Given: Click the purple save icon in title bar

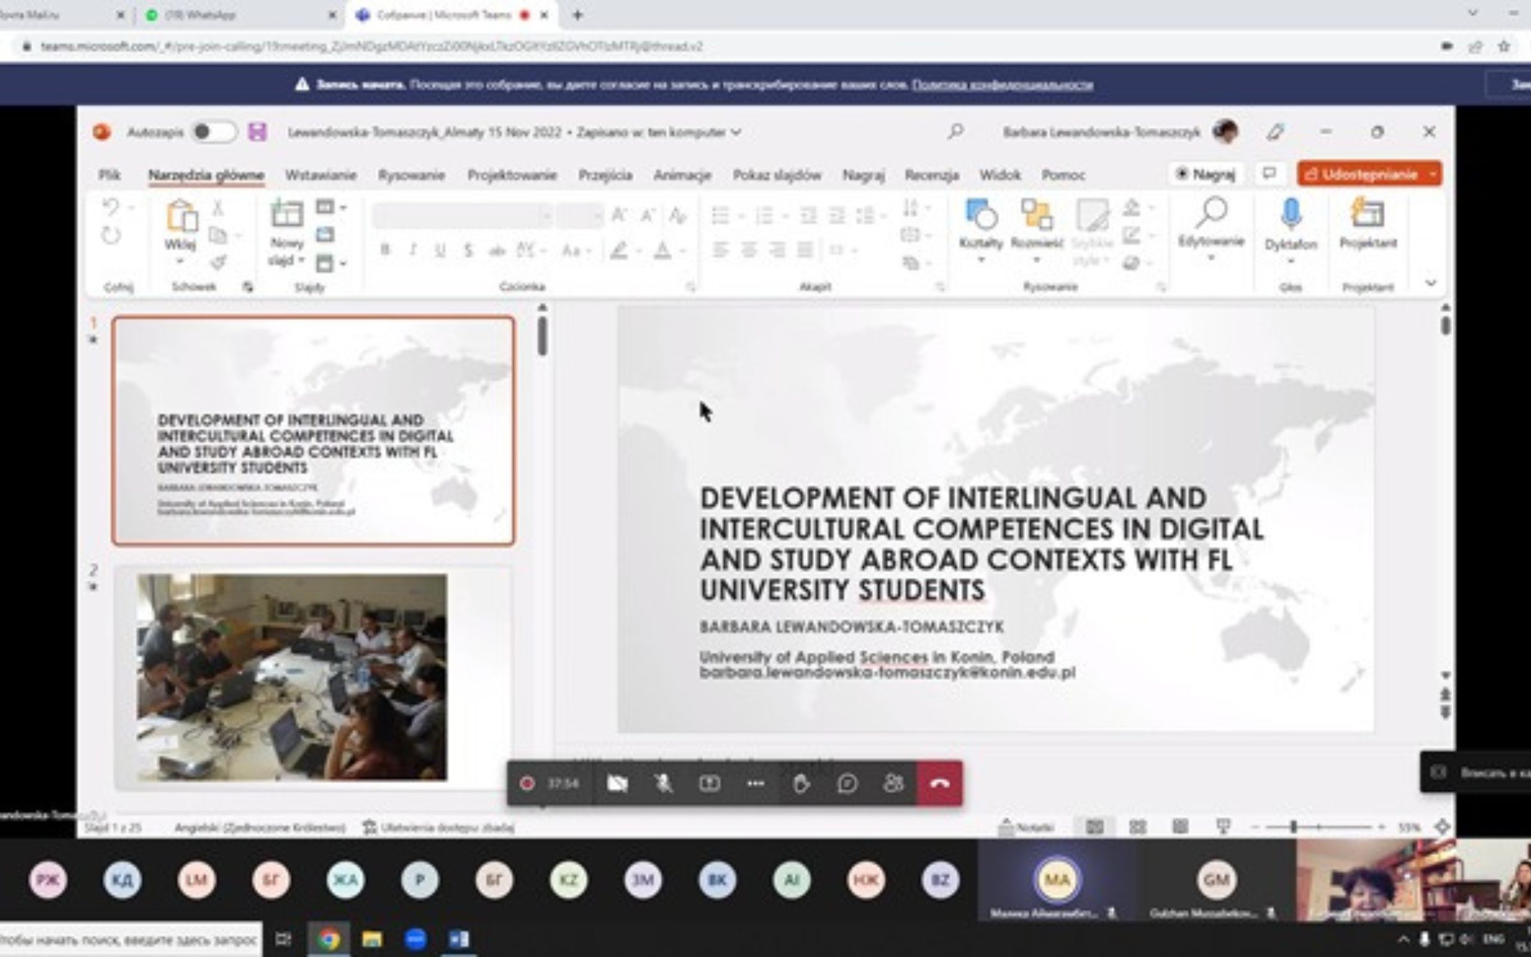Looking at the screenshot, I should tap(257, 132).
